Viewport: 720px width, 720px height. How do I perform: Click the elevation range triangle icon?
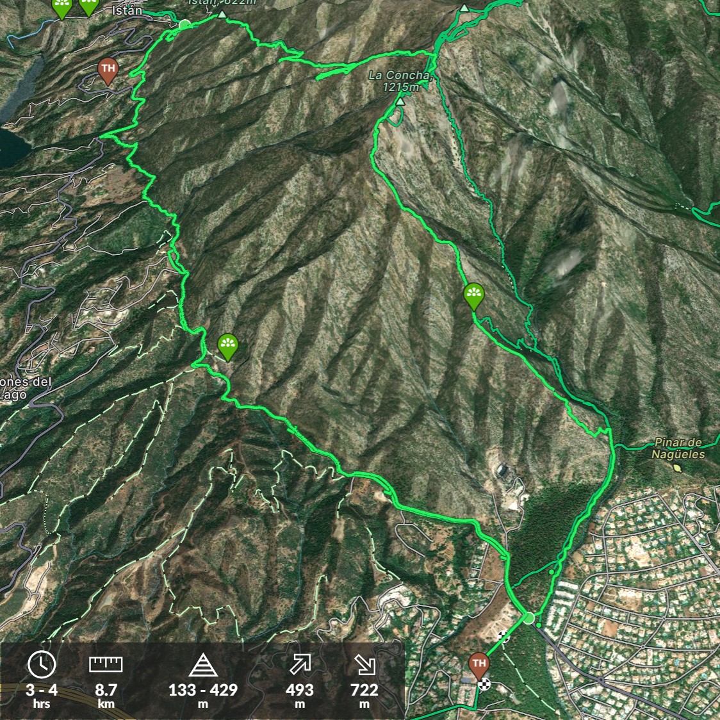(203, 666)
